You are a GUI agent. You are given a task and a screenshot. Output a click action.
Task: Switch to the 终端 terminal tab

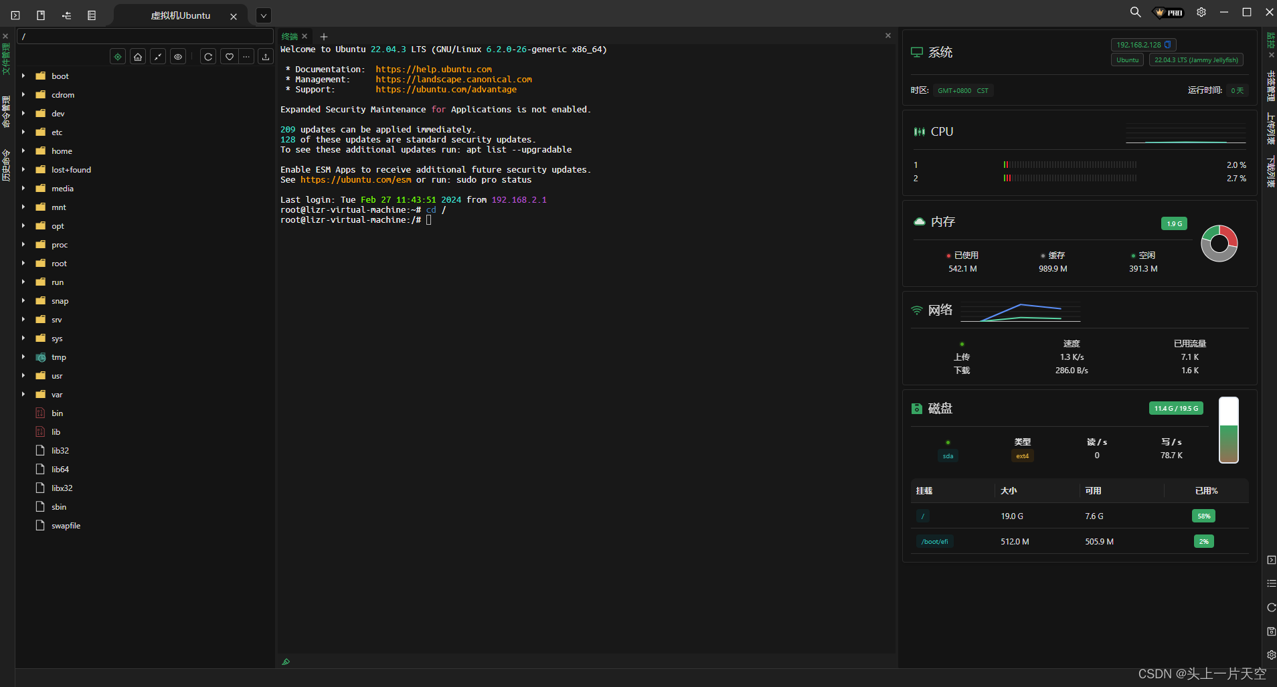[289, 36]
